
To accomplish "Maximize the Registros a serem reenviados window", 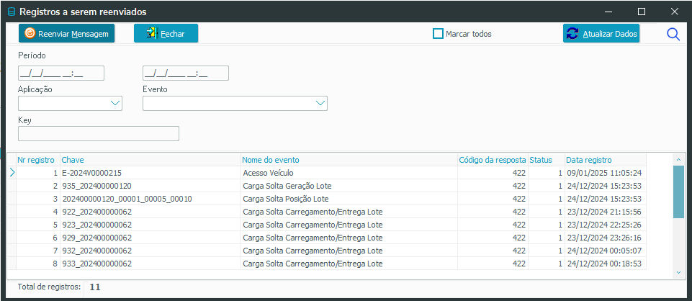I will [x=641, y=12].
